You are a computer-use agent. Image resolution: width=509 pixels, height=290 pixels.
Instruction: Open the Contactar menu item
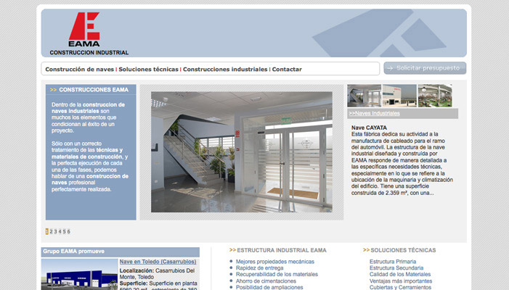pyautogui.click(x=287, y=70)
